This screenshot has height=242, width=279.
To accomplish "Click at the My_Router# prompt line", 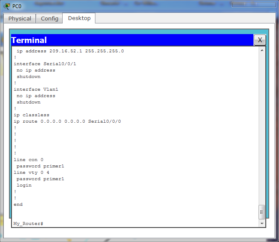I will [x=28, y=224].
